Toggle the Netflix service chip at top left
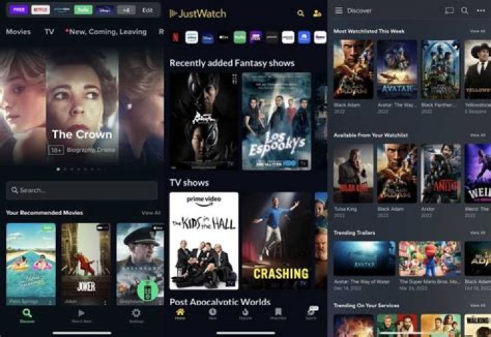The height and width of the screenshot is (337, 491). [40, 10]
